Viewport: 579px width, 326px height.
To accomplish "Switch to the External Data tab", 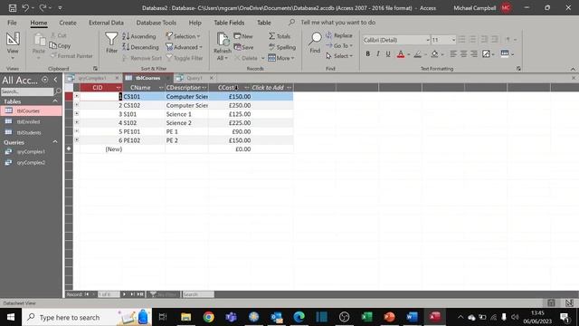I will coord(106,23).
